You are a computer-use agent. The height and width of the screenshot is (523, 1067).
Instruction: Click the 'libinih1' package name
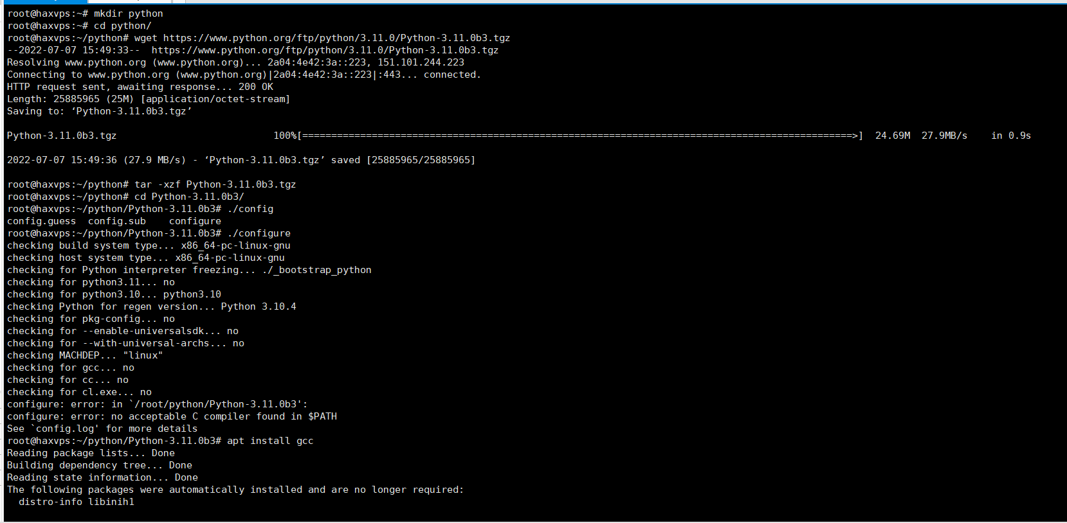tap(111, 502)
